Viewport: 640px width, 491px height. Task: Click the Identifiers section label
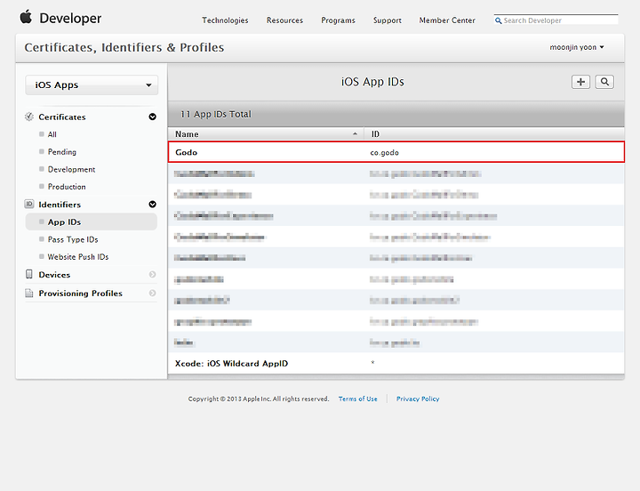(x=60, y=205)
